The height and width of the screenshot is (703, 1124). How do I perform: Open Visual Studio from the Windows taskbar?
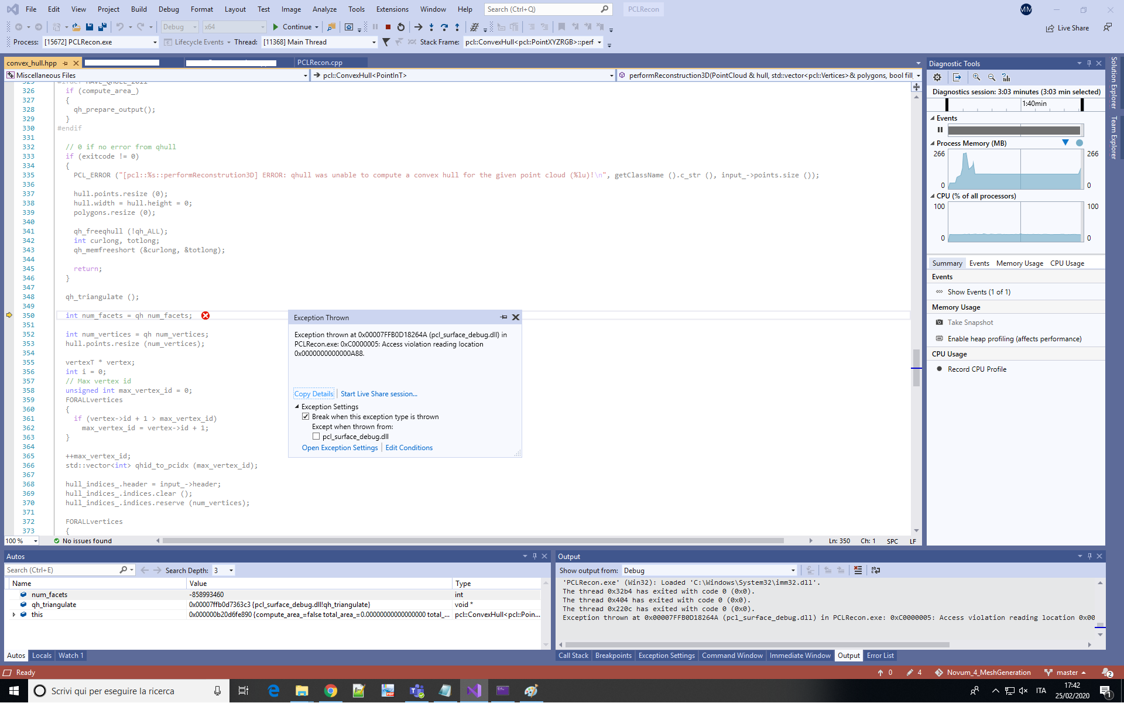pos(474,691)
